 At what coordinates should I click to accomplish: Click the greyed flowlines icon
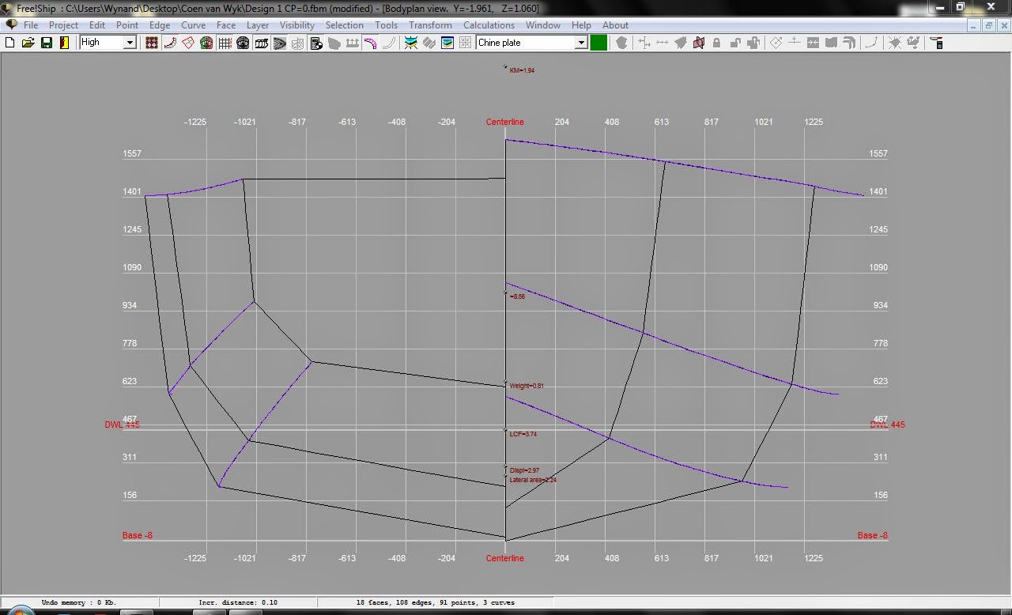[334, 43]
